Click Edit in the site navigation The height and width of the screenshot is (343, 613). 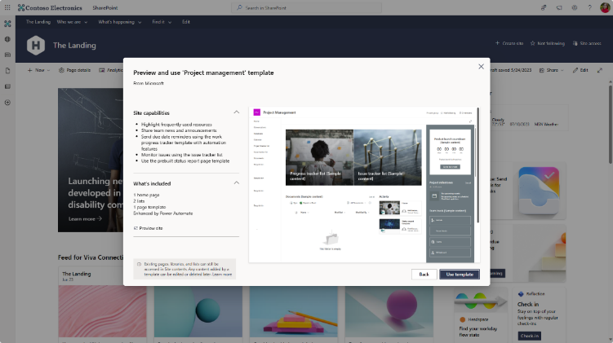click(186, 22)
